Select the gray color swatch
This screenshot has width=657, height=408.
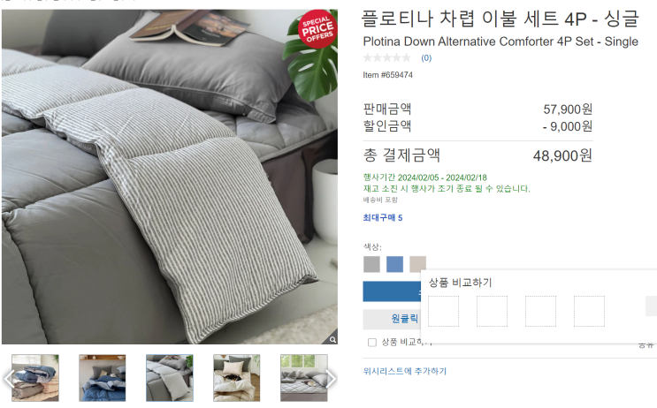click(371, 264)
